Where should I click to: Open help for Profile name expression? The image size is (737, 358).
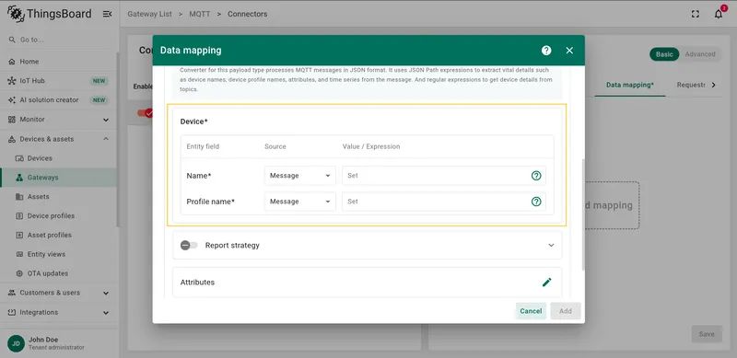[536, 202]
